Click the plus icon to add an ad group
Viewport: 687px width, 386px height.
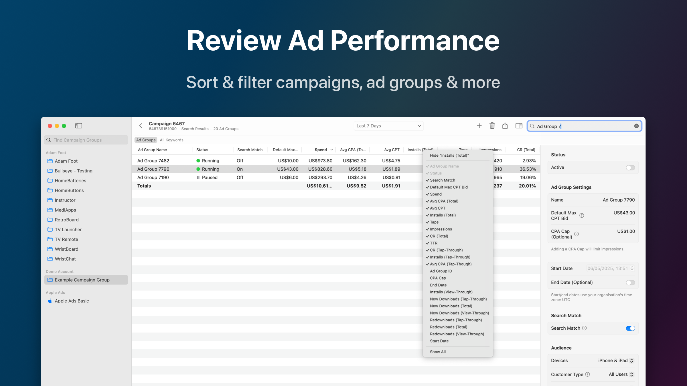pyautogui.click(x=479, y=126)
